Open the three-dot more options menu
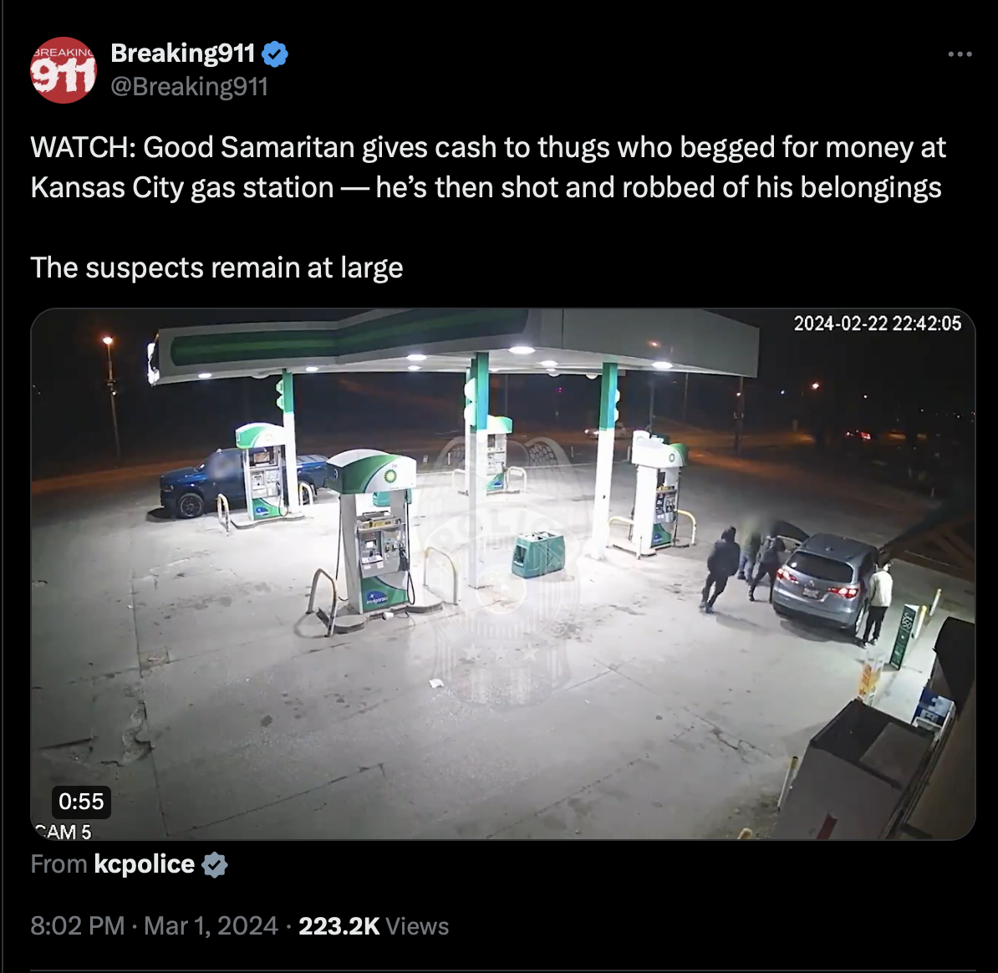This screenshot has height=973, width=998. 960,54
